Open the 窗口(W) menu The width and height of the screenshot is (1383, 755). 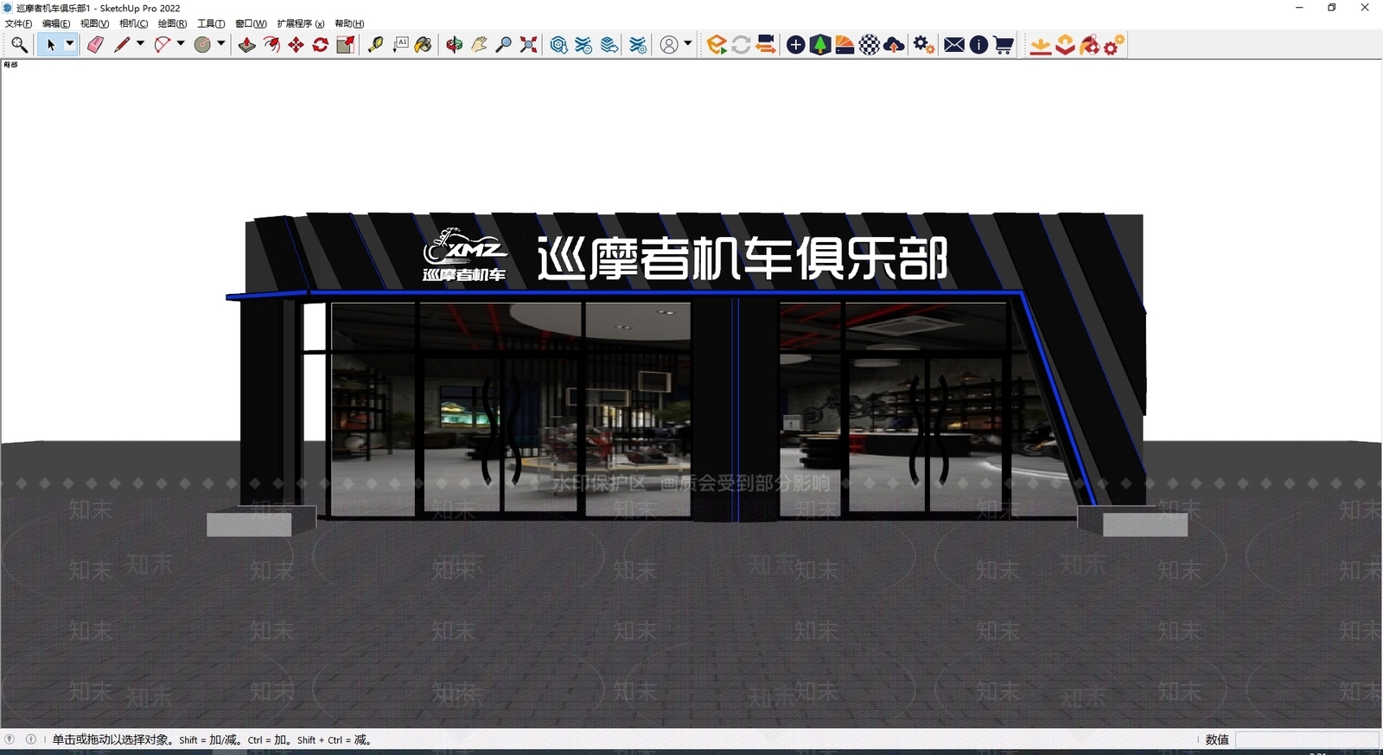tap(251, 23)
